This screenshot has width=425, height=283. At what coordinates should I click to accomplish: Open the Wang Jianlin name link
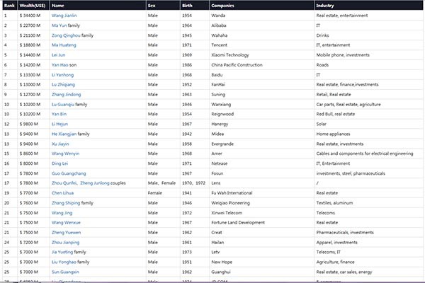click(64, 15)
